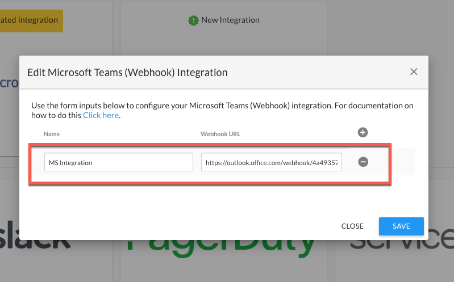
Task: Save the Microsoft Teams webhook integration
Action: (401, 226)
